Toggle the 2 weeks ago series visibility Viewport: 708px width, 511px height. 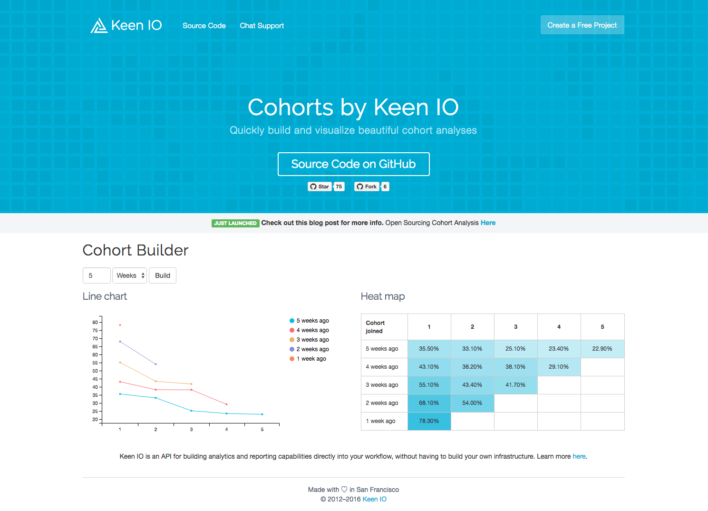(291, 349)
